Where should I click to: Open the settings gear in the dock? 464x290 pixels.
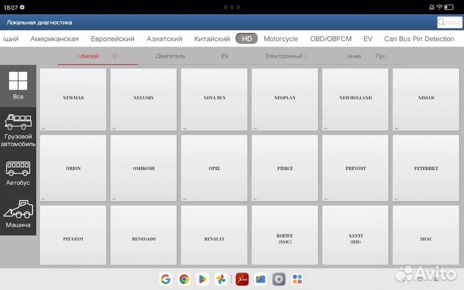tap(279, 279)
